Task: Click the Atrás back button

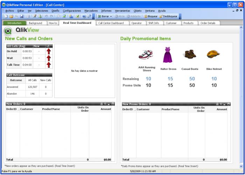Action: [x=120, y=16]
